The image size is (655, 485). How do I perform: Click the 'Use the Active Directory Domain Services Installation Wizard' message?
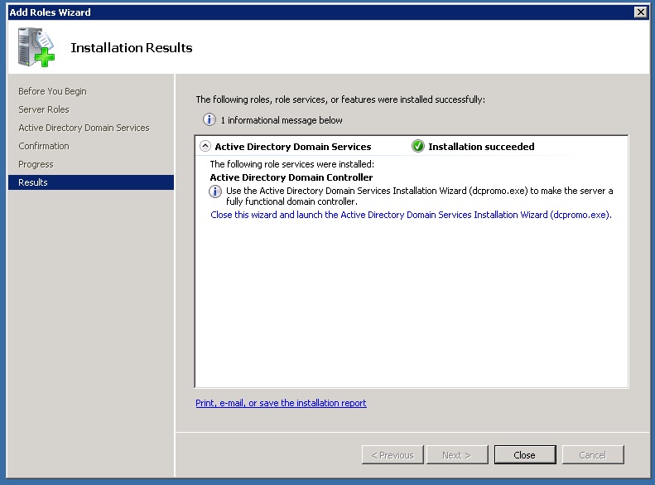click(419, 196)
